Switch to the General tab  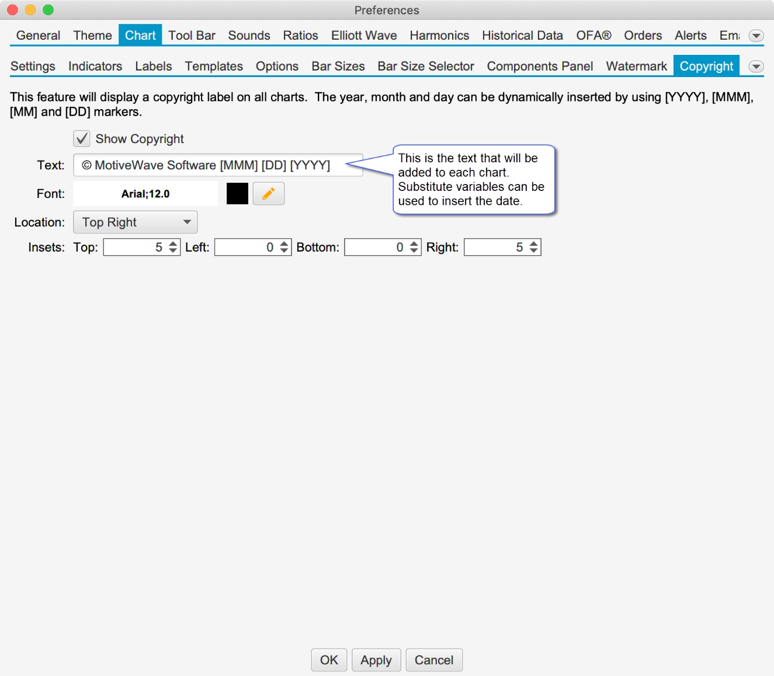click(39, 36)
